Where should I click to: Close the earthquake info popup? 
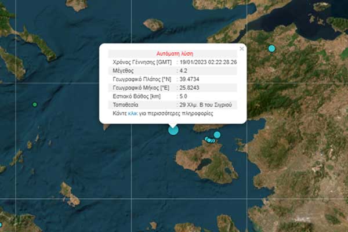pyautogui.click(x=241, y=49)
